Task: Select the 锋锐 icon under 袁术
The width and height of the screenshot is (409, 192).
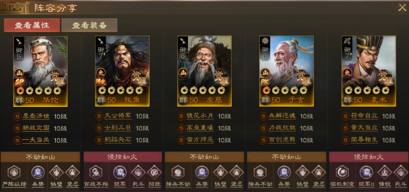Action: point(384,172)
